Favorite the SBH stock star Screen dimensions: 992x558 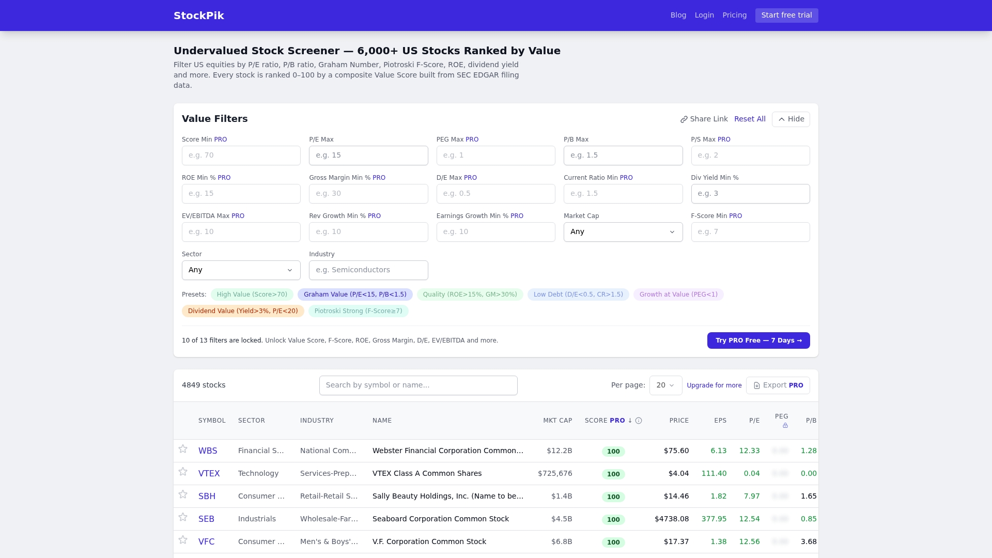tap(183, 494)
